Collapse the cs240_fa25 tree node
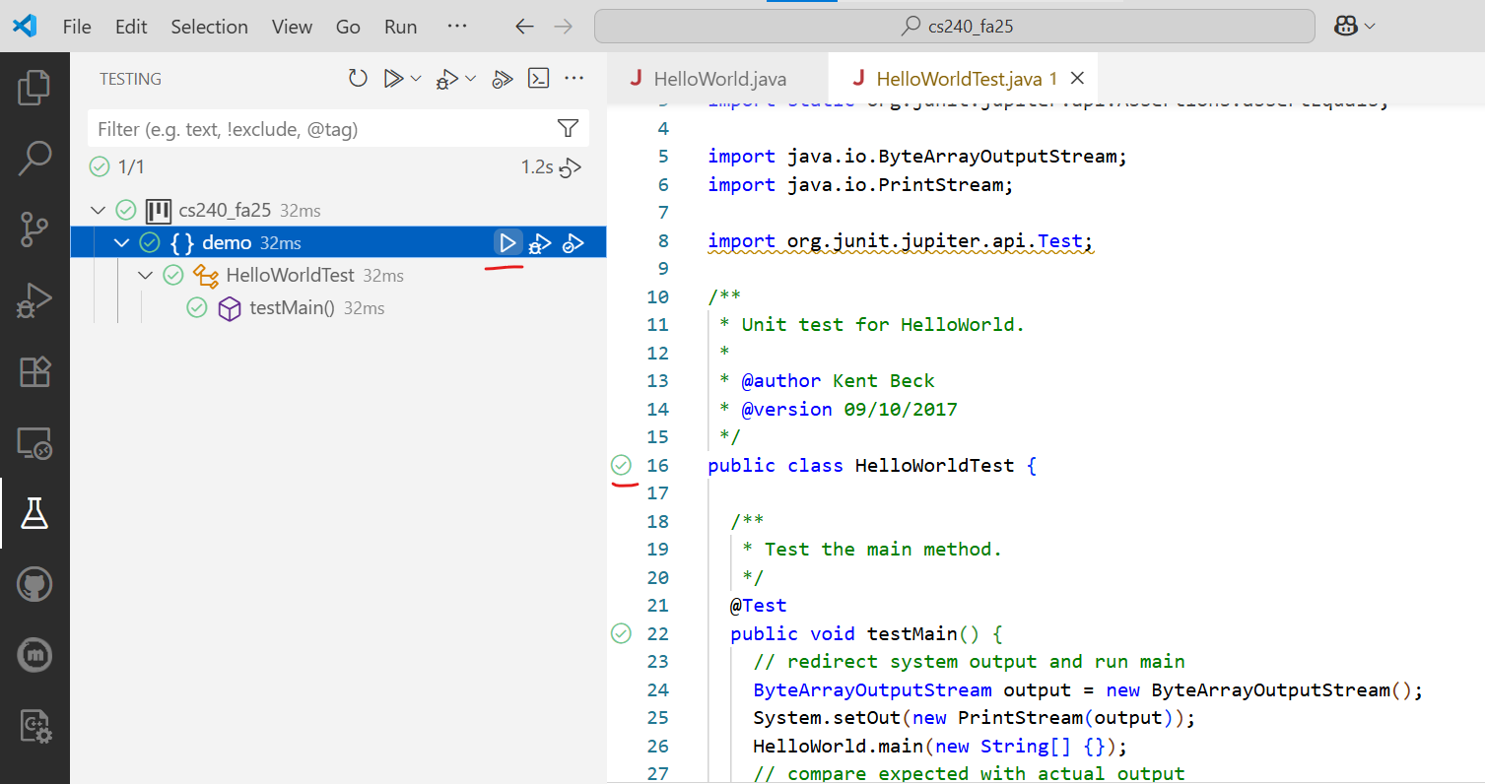This screenshot has height=784, width=1485. [x=98, y=210]
